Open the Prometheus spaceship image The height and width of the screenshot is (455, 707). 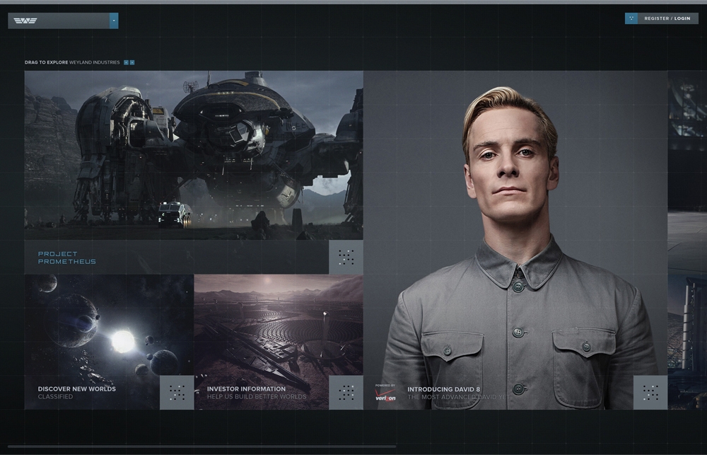point(194,155)
